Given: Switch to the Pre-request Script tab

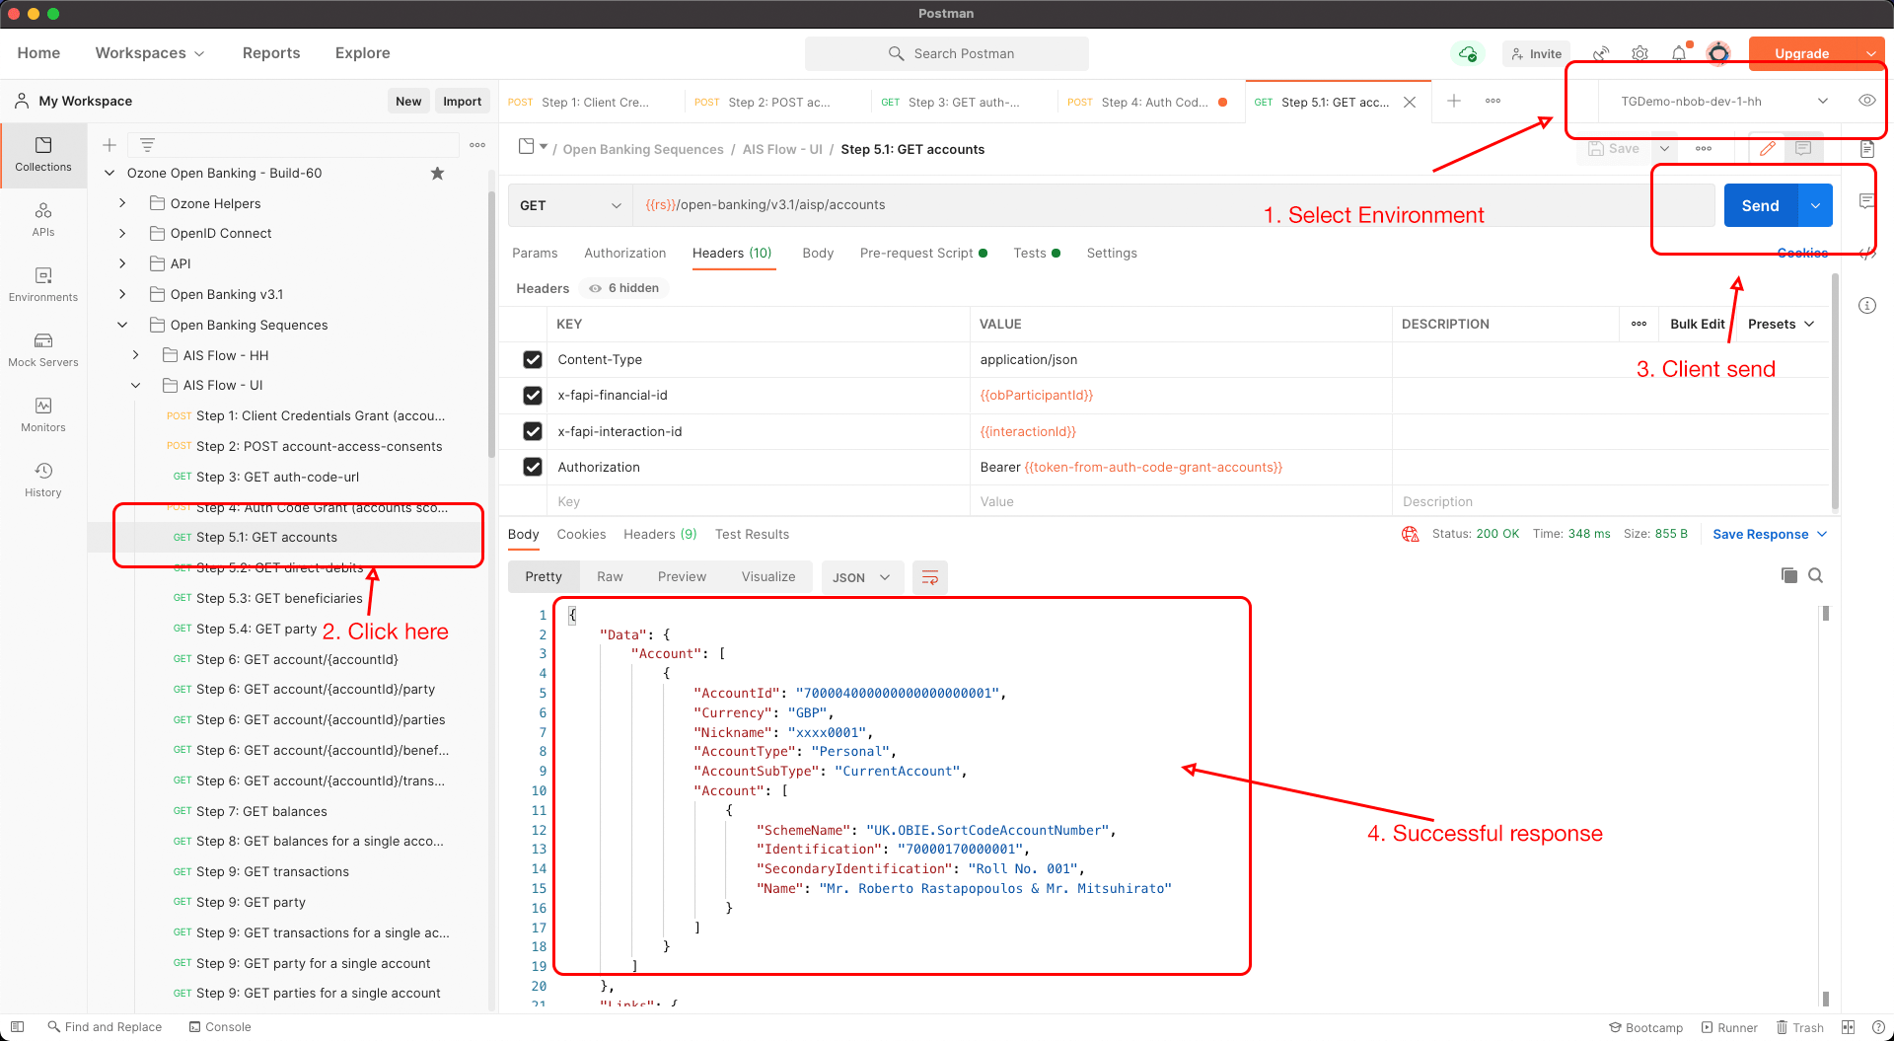Looking at the screenshot, I should coord(916,254).
